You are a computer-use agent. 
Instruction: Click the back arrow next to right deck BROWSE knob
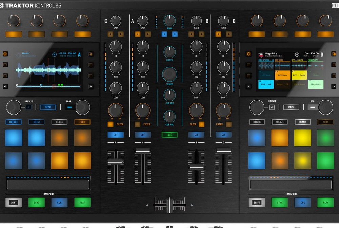point(272,107)
